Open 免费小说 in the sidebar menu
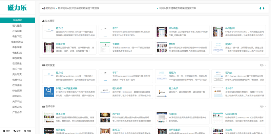 coord(17,80)
